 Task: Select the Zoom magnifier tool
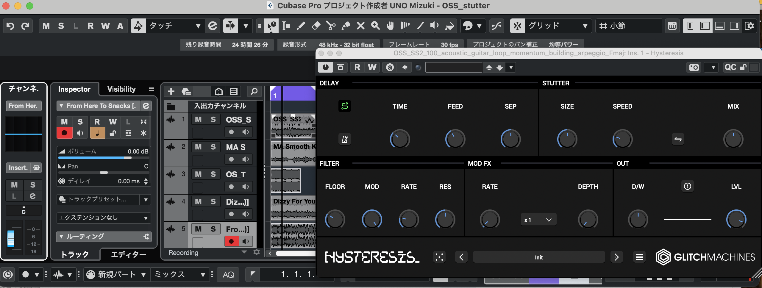[x=375, y=26]
